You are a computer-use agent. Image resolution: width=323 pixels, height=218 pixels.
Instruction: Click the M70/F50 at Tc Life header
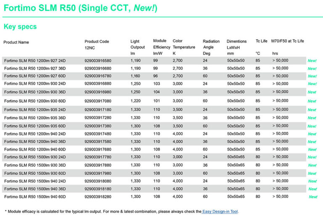click(x=288, y=41)
